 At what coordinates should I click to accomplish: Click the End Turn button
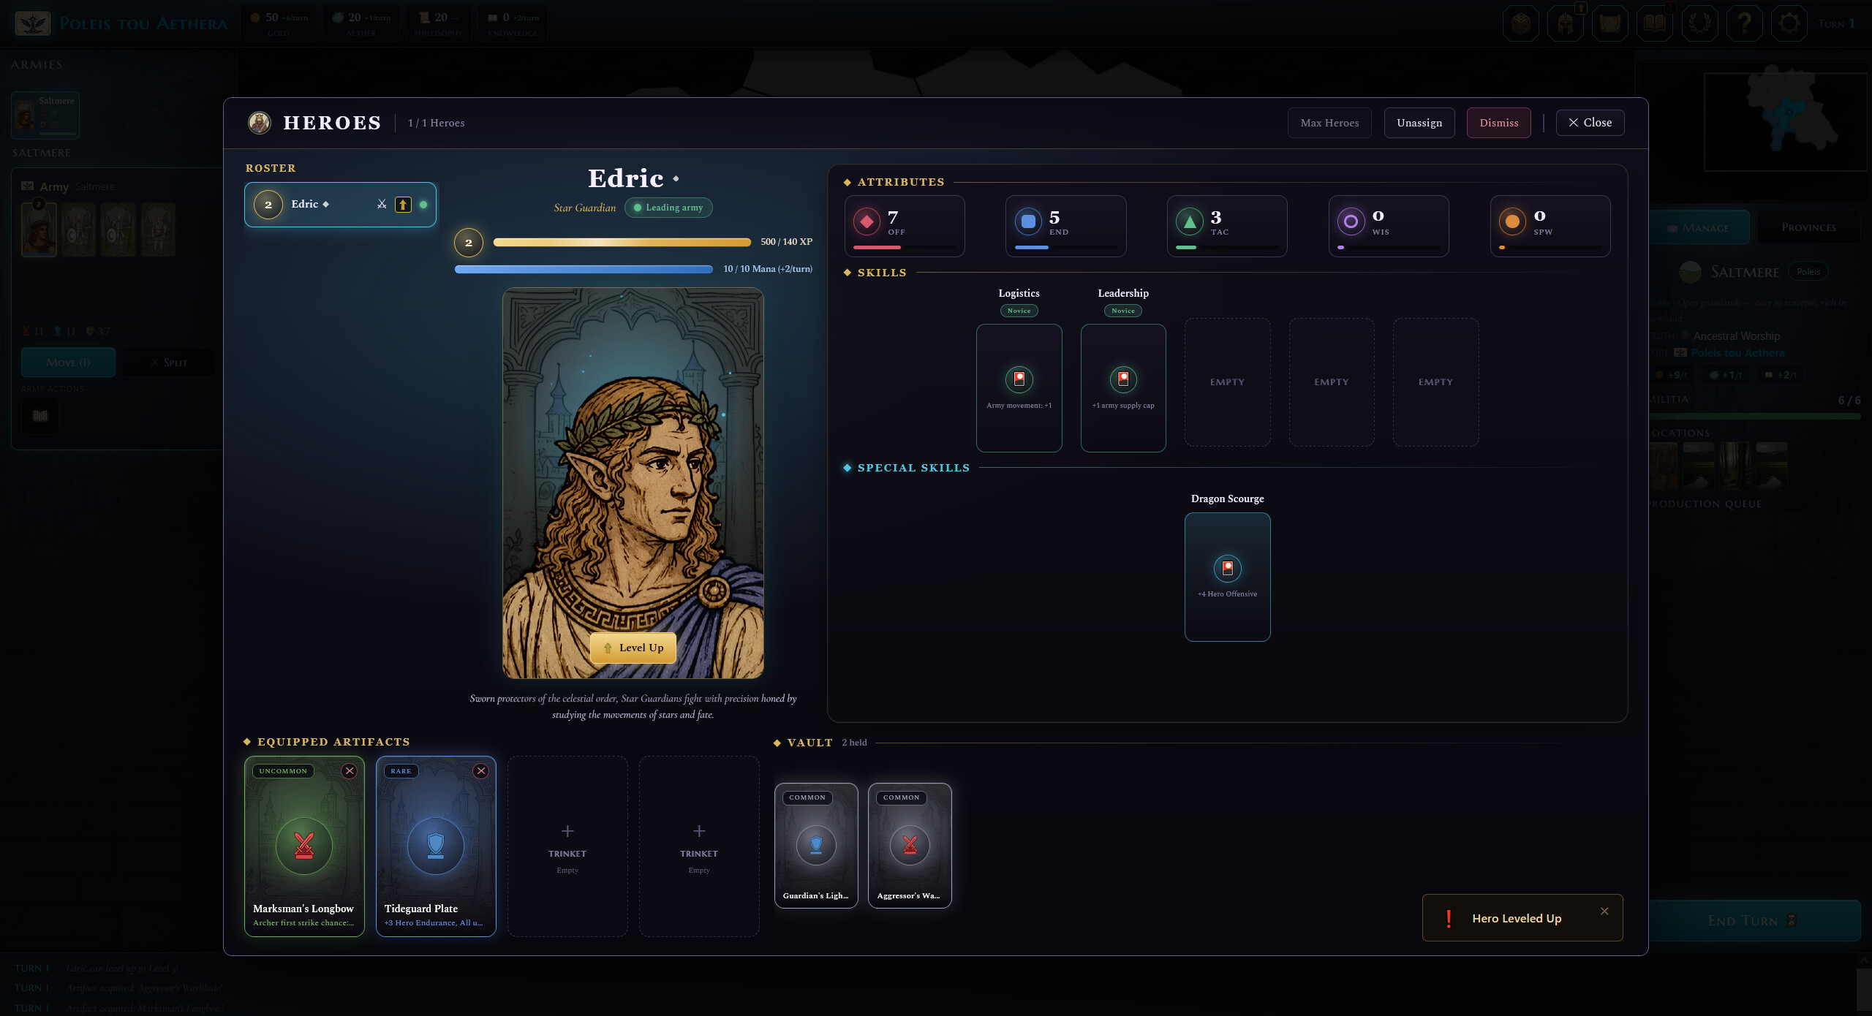[x=1753, y=921]
